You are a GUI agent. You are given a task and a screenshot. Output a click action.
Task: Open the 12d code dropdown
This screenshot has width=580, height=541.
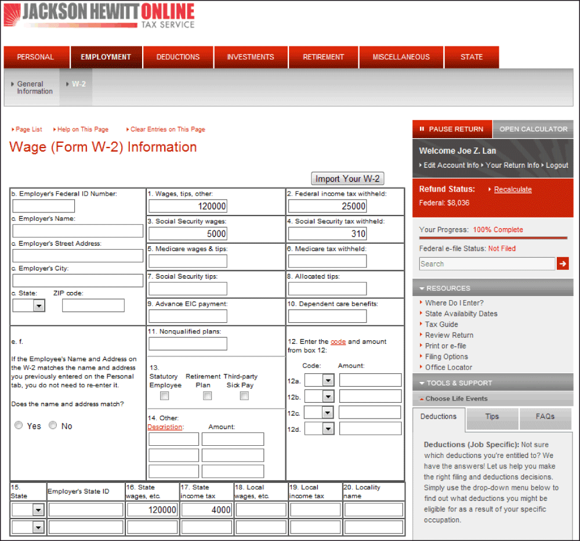(320, 428)
